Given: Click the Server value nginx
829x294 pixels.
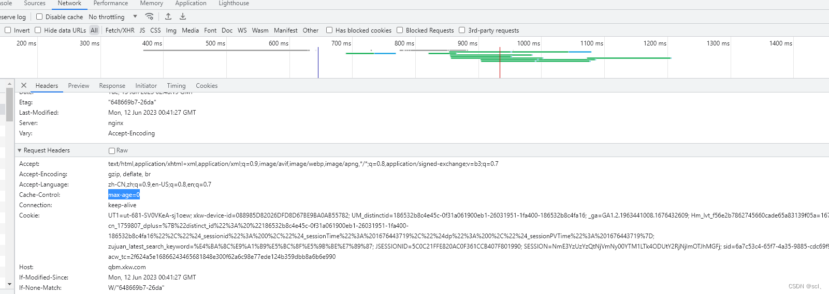Looking at the screenshot, I should coord(115,123).
